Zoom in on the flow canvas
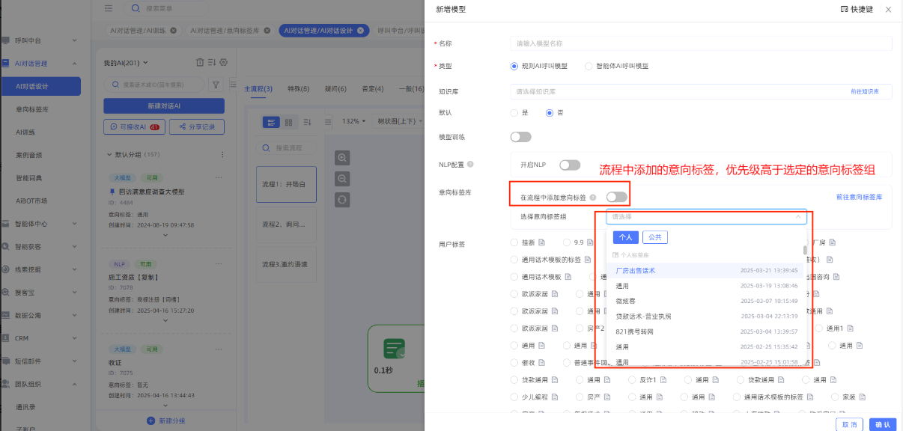The height and width of the screenshot is (431, 903). coord(342,158)
